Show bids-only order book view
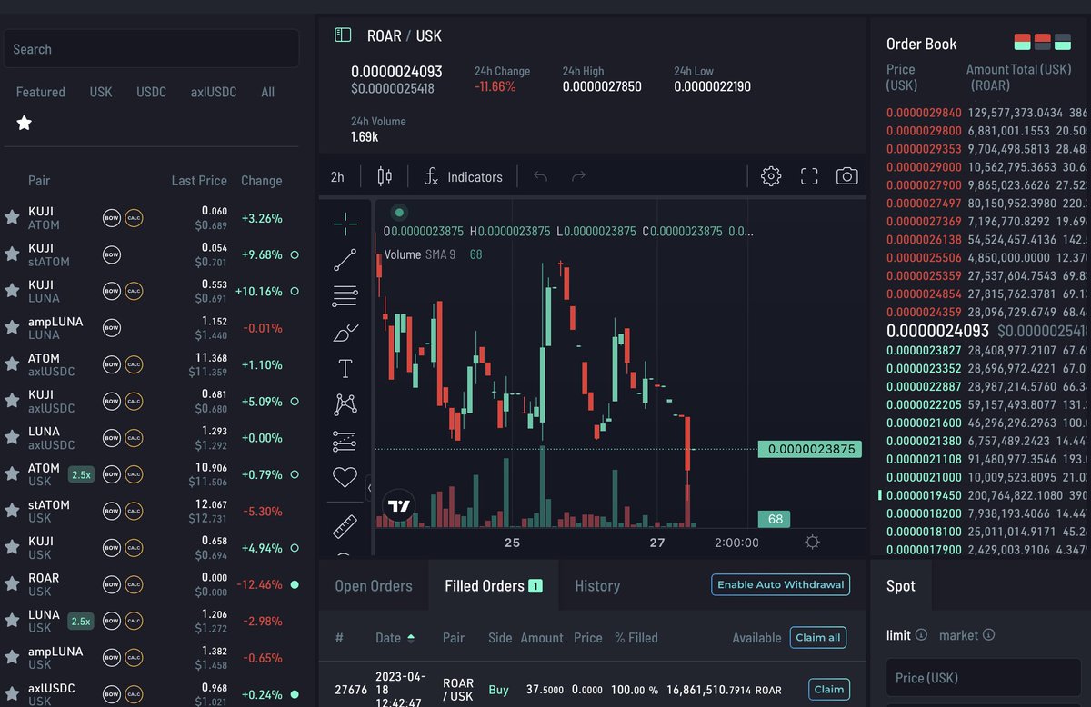The image size is (1091, 707). click(x=1063, y=42)
